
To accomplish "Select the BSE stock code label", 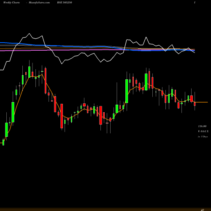I will (65, 3).
